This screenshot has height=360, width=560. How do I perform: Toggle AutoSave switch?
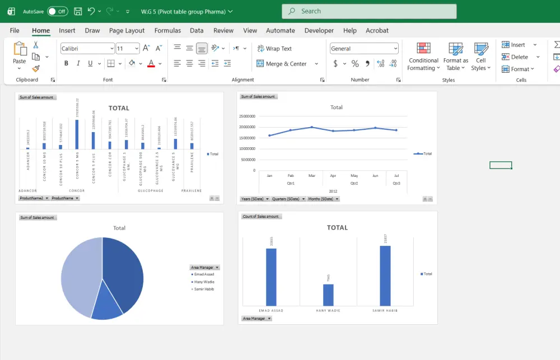click(58, 11)
